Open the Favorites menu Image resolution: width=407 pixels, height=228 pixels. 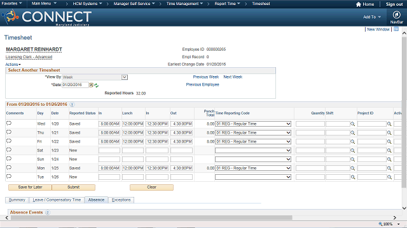(11, 4)
